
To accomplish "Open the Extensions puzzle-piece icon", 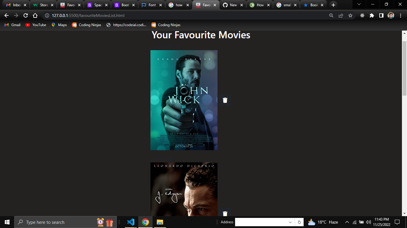I will (x=372, y=15).
